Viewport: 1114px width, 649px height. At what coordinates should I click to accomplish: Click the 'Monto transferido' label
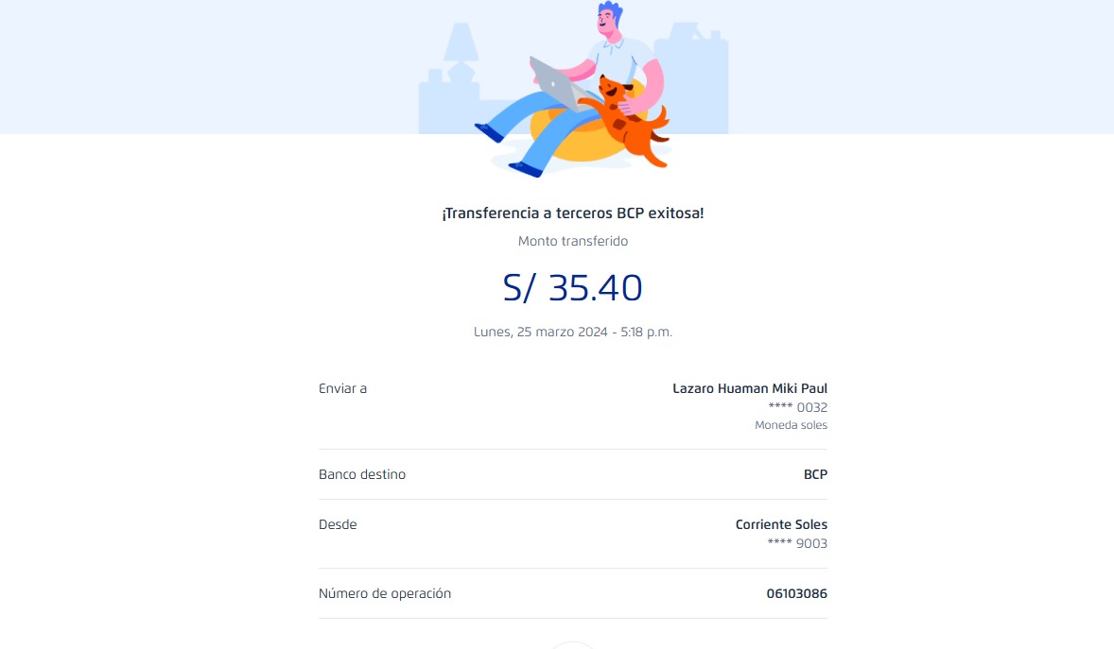click(x=573, y=241)
